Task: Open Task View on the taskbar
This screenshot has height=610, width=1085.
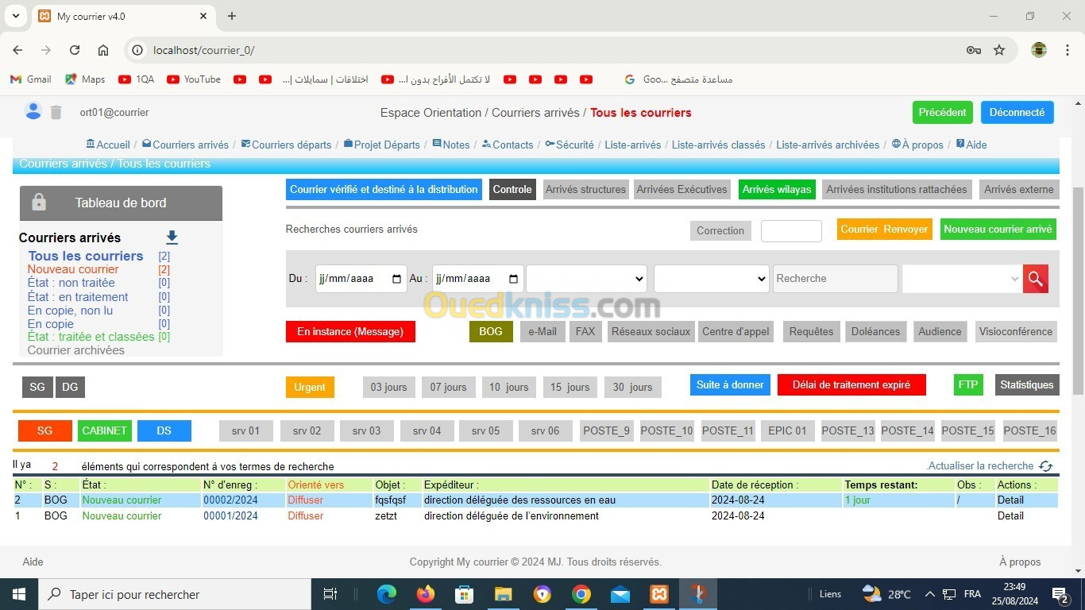Action: 330,594
